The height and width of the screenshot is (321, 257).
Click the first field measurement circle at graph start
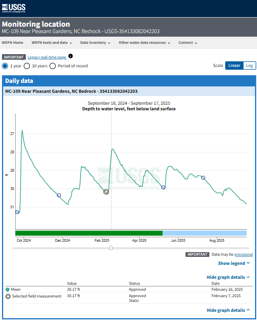click(x=17, y=212)
